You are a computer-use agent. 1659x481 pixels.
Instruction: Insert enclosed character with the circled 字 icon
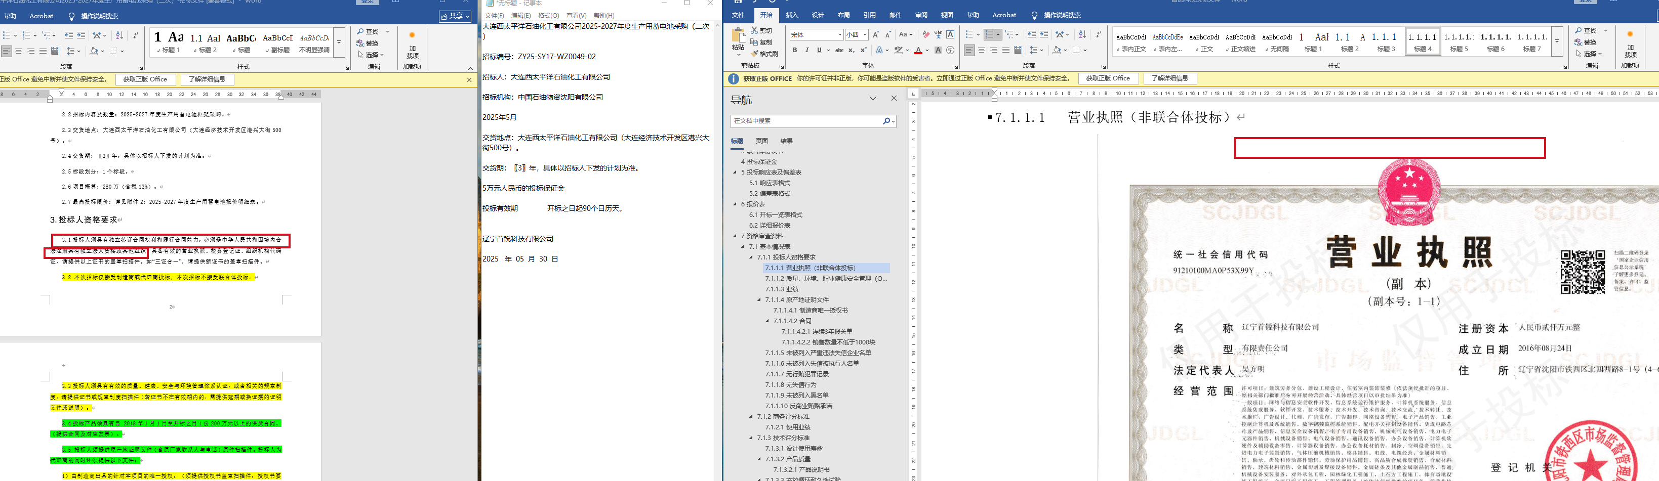[951, 50]
